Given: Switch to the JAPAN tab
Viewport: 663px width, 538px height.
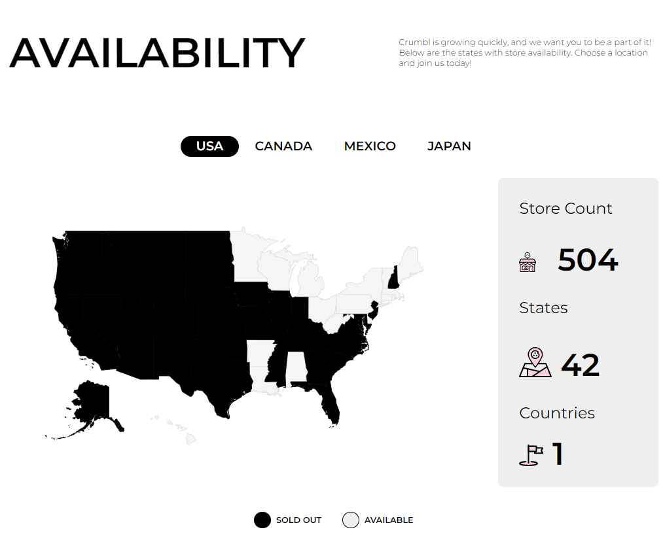Looking at the screenshot, I should pos(449,146).
